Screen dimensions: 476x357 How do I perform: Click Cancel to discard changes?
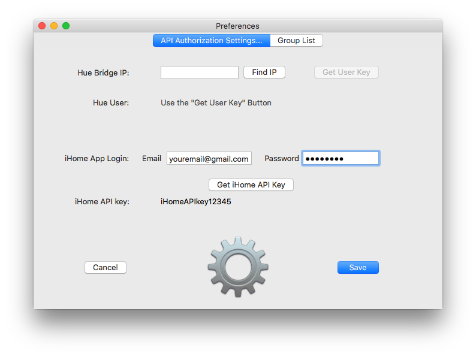(106, 268)
